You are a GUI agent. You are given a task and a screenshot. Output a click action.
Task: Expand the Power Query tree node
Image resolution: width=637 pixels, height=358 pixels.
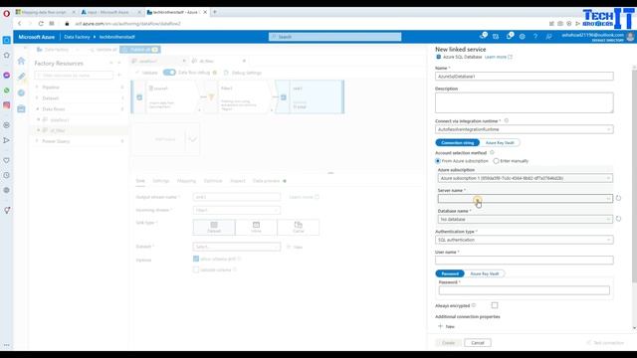click(37, 141)
